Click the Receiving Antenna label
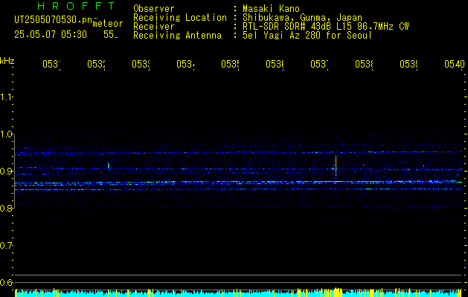 [x=178, y=36]
